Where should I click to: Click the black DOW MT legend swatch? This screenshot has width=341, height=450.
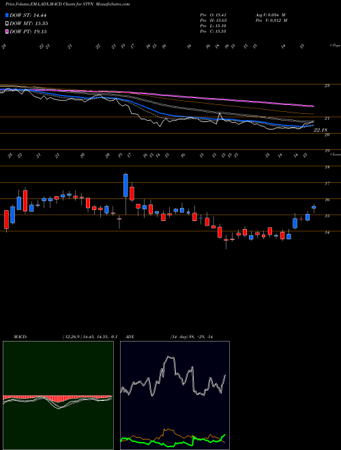(7, 24)
